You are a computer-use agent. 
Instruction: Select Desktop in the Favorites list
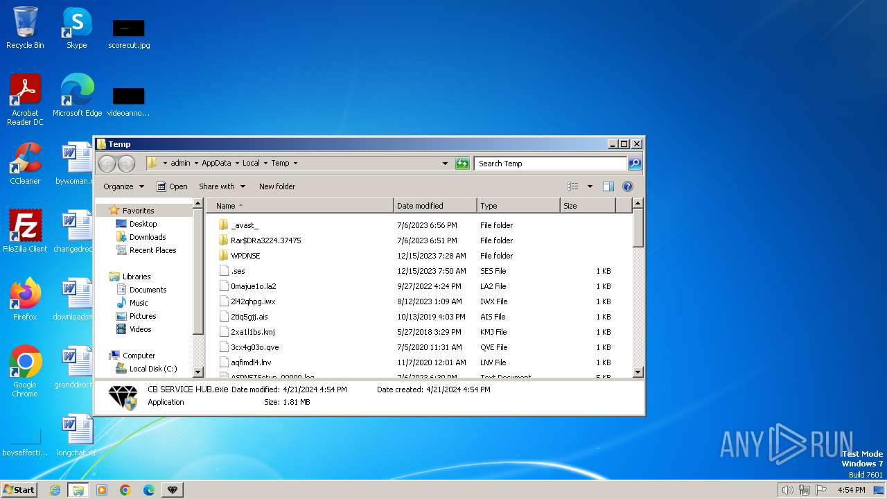click(x=143, y=224)
